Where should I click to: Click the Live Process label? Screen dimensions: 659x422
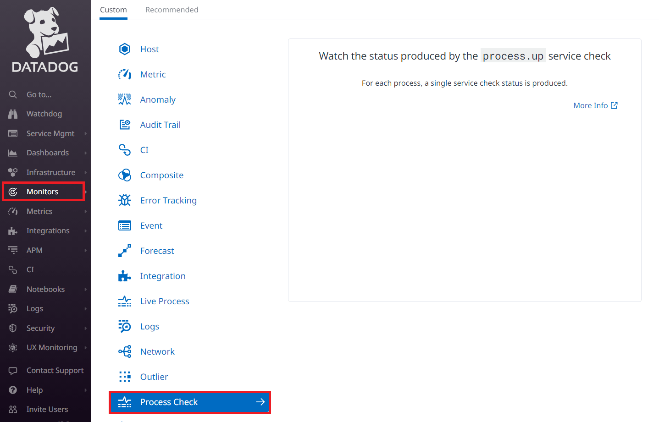click(x=165, y=301)
